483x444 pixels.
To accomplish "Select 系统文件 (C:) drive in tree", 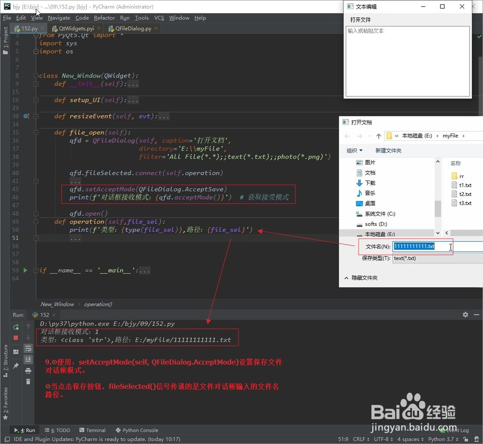I will (375, 213).
